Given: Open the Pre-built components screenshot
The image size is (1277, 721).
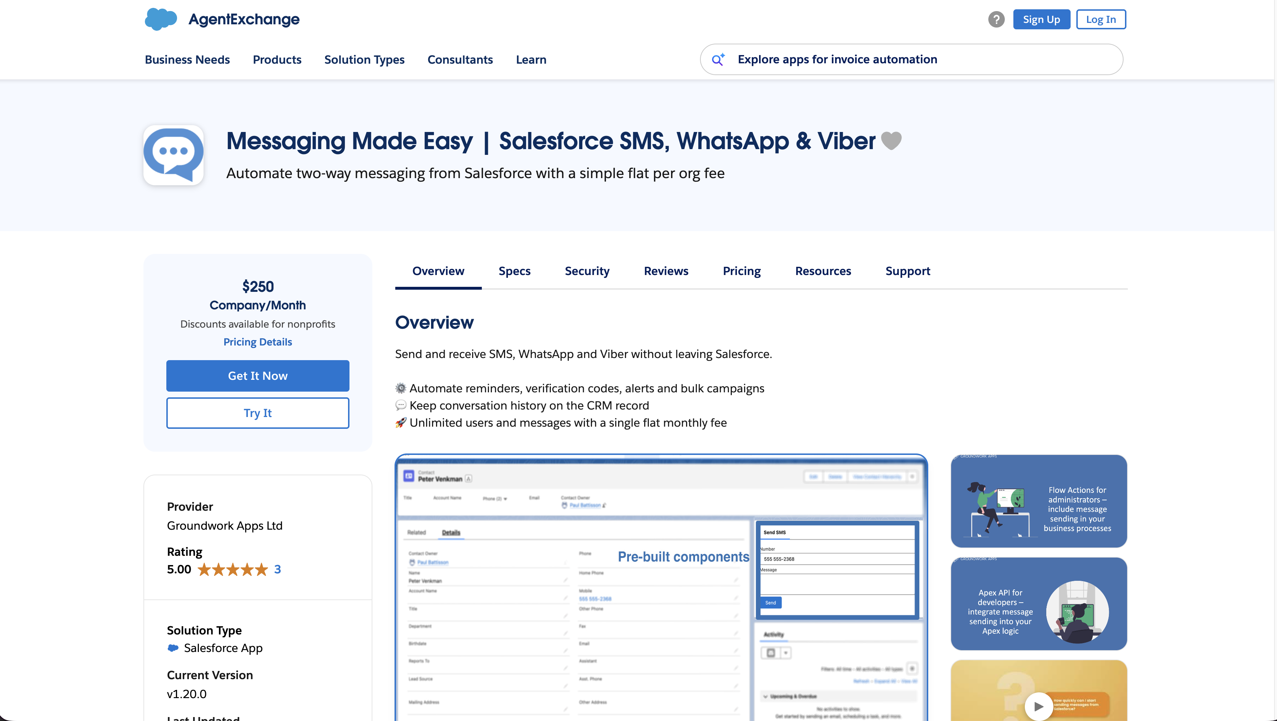Looking at the screenshot, I should pyautogui.click(x=661, y=588).
